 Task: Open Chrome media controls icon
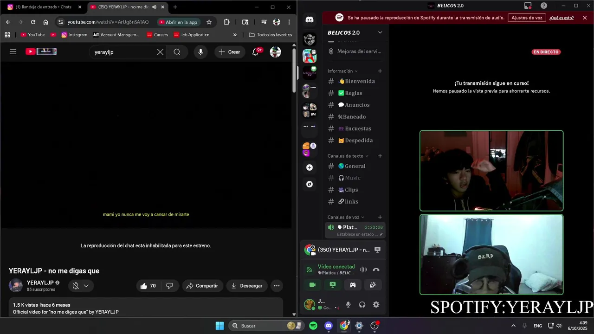click(x=264, y=22)
